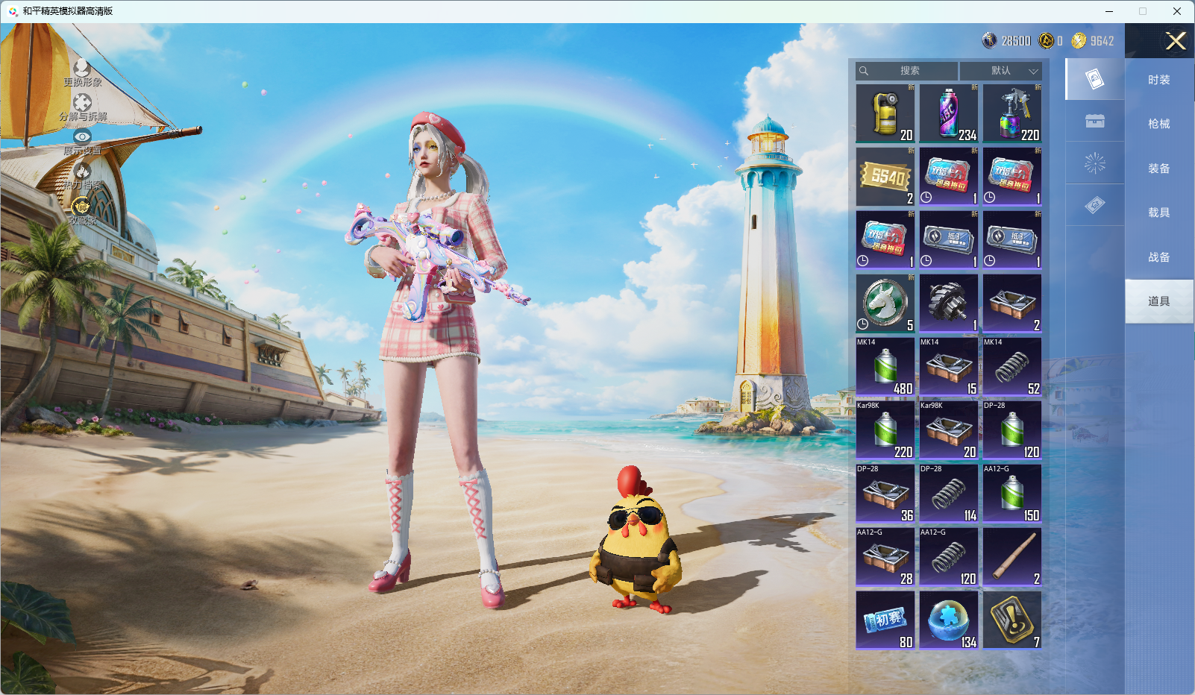This screenshot has height=695, width=1195.
Task: Select ABC spray can item (234)
Action: 949,113
